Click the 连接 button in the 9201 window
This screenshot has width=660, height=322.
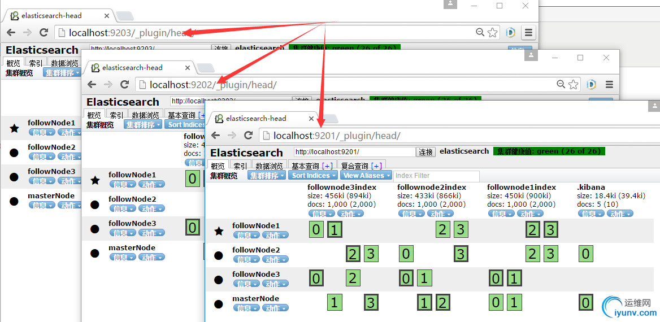[x=426, y=152]
